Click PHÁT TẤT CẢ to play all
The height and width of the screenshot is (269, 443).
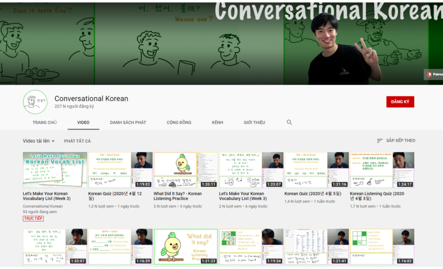77,141
